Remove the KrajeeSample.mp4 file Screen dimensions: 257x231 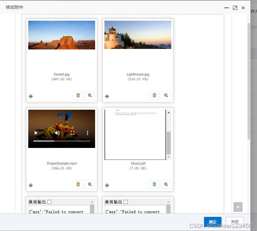(x=78, y=185)
